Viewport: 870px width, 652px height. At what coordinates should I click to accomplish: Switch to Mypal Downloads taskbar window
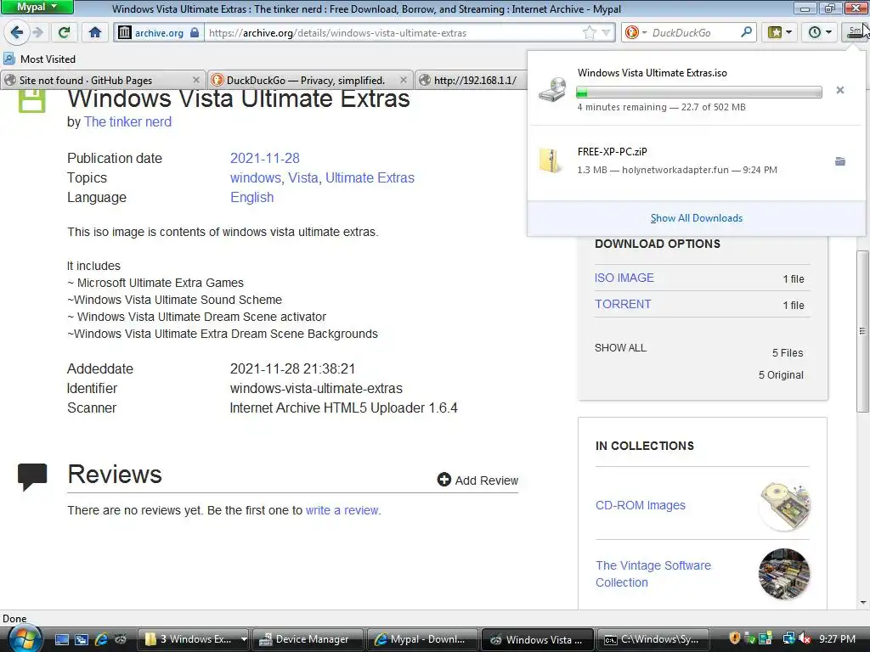coord(423,639)
